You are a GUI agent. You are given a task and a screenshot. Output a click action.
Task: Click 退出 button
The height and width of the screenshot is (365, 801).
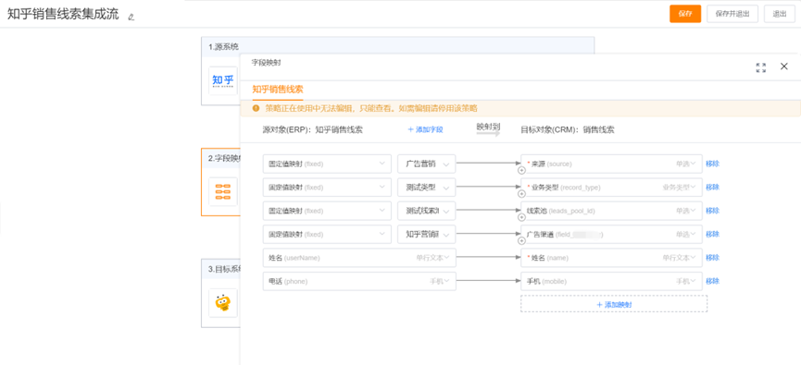[780, 14]
